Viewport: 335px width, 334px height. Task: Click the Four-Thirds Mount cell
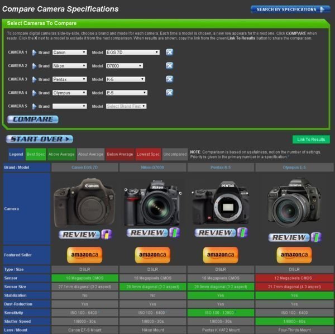pos(294,330)
